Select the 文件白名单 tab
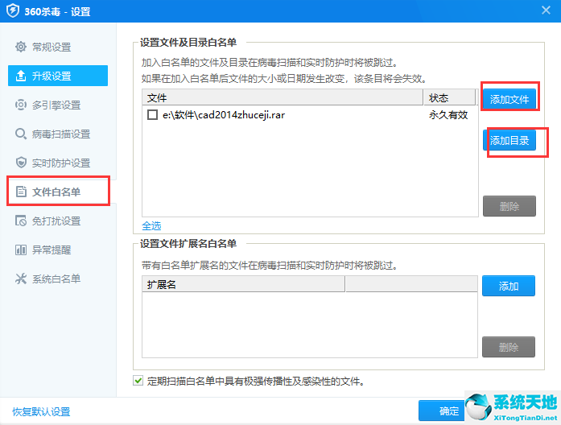The image size is (561, 425). point(58,192)
